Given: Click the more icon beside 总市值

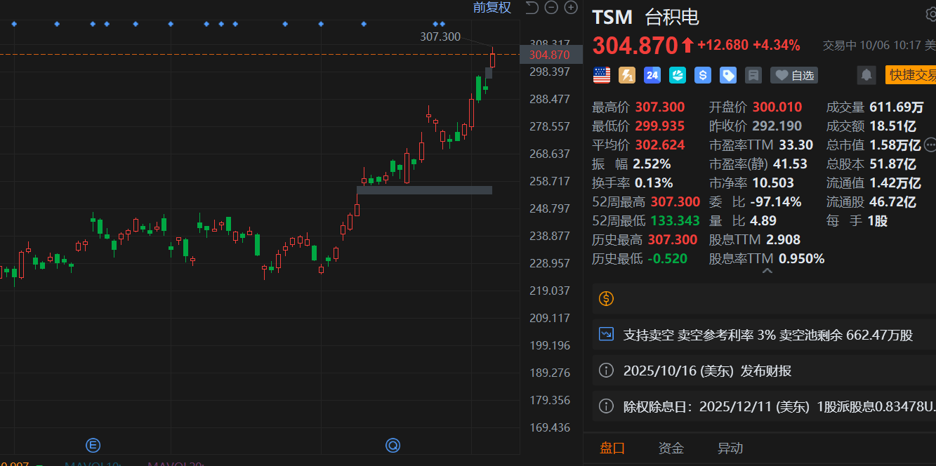Looking at the screenshot, I should (x=930, y=145).
